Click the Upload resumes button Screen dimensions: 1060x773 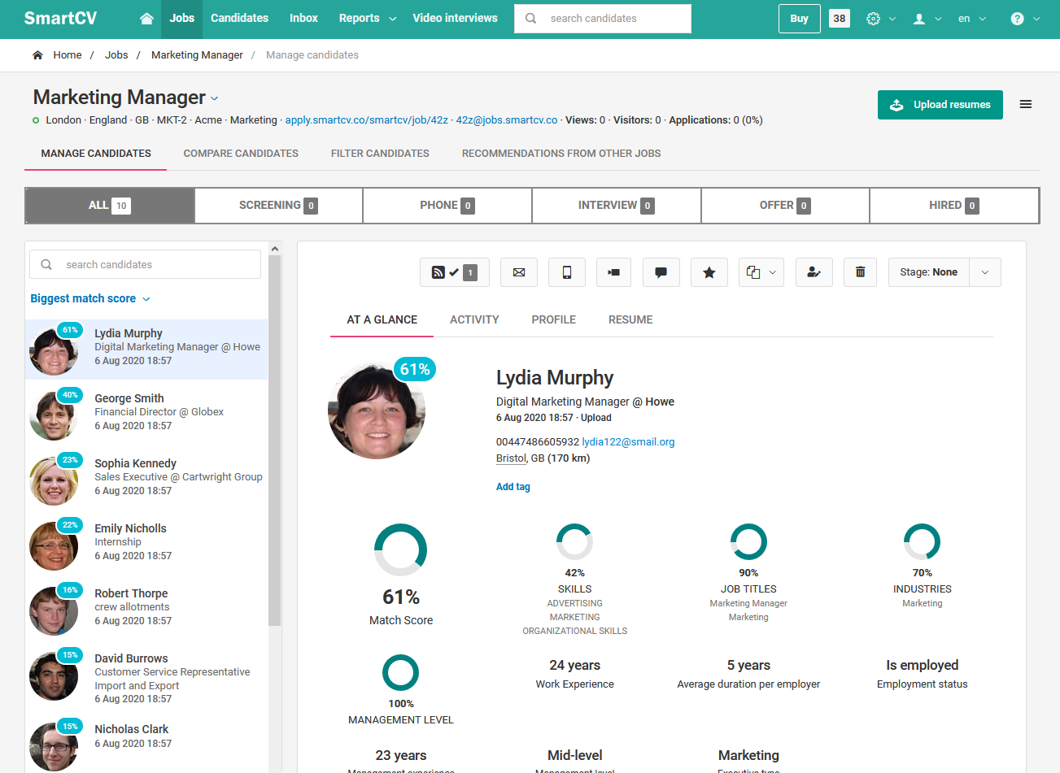pos(940,105)
